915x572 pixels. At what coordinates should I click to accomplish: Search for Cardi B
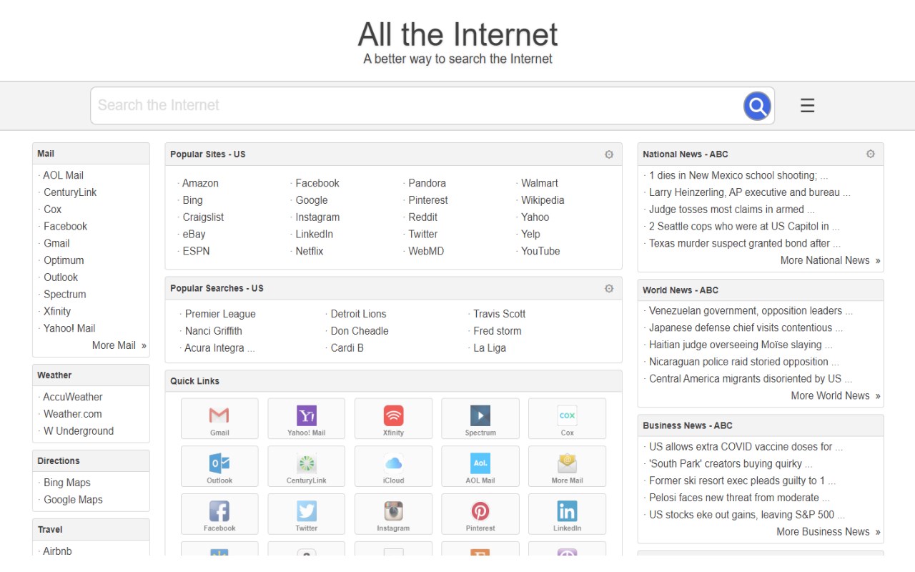click(x=347, y=348)
